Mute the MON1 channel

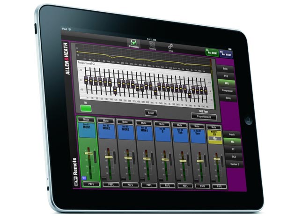point(86,119)
